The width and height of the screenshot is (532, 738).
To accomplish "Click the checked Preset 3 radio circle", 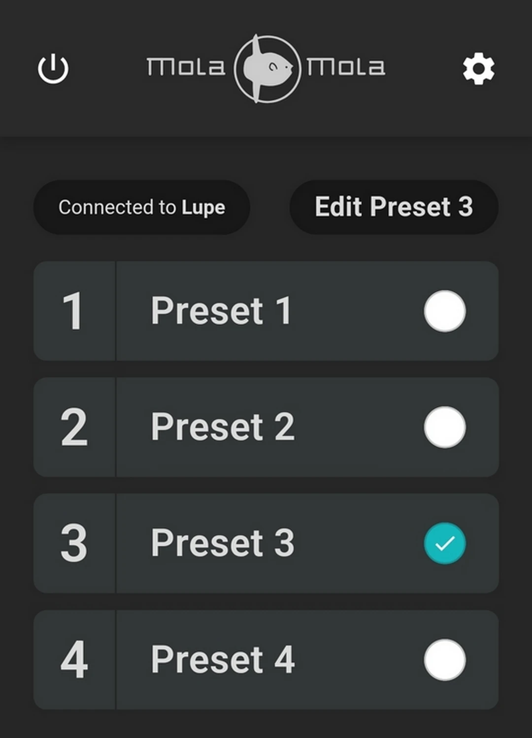I will (444, 543).
